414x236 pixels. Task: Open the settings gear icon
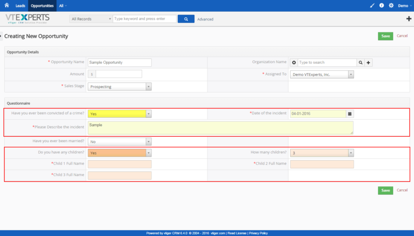click(x=391, y=5)
